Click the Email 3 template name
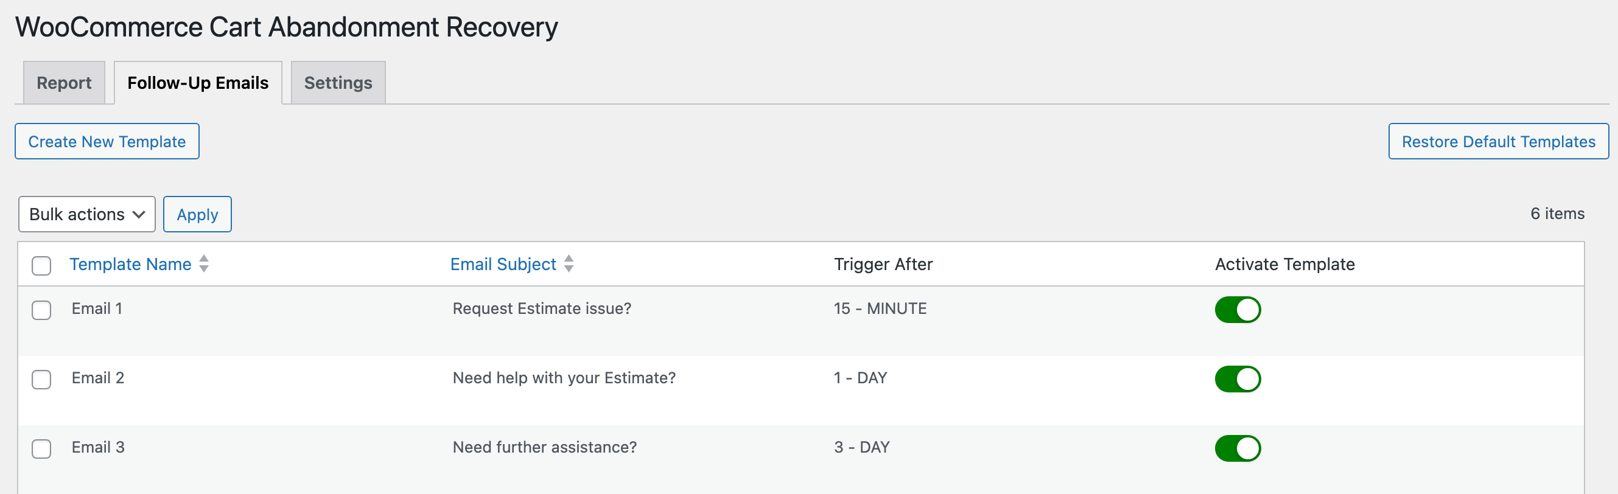The image size is (1618, 494). pos(98,447)
